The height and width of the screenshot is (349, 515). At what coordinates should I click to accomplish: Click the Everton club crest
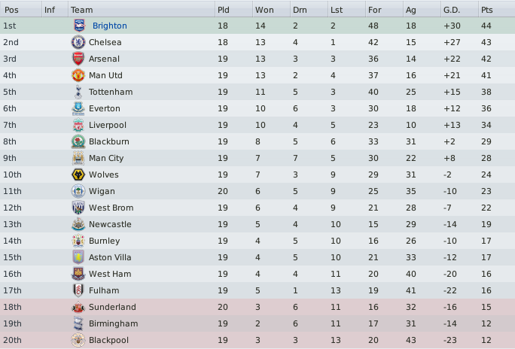(x=78, y=108)
